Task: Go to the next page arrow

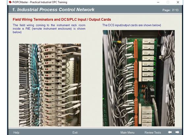Action: click(x=177, y=132)
